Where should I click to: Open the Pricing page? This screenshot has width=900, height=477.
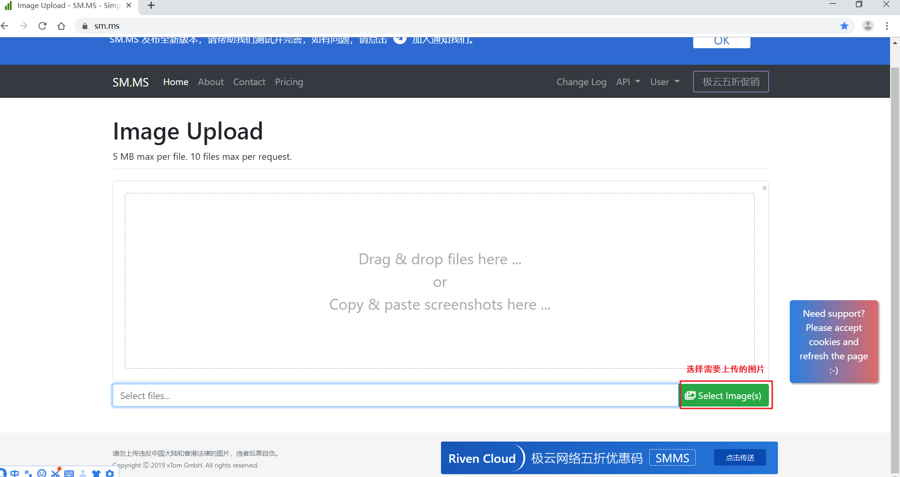(x=289, y=82)
